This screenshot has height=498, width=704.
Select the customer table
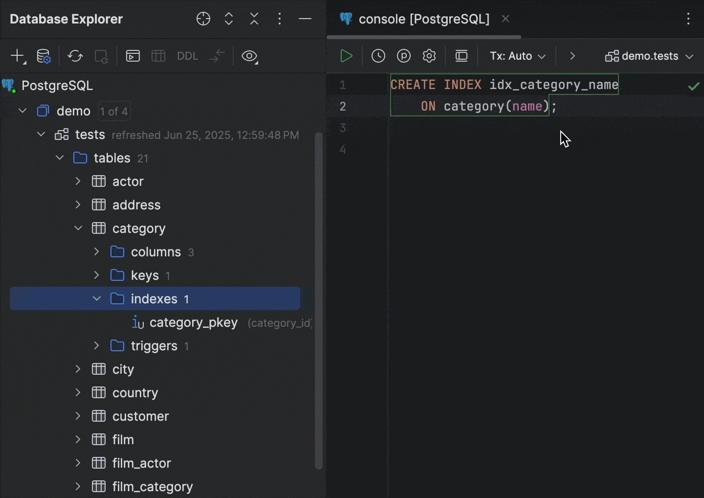[141, 416]
